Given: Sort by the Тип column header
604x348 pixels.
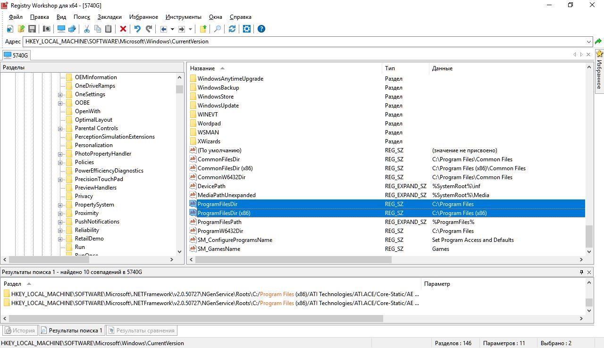Looking at the screenshot, I should click(406, 68).
